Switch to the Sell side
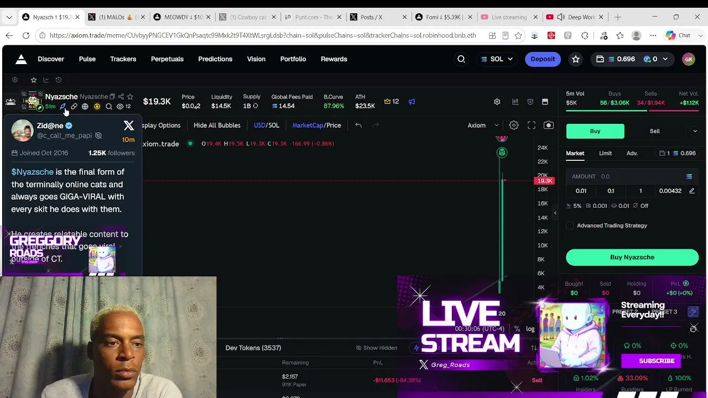This screenshot has height=398, width=708. click(x=654, y=131)
